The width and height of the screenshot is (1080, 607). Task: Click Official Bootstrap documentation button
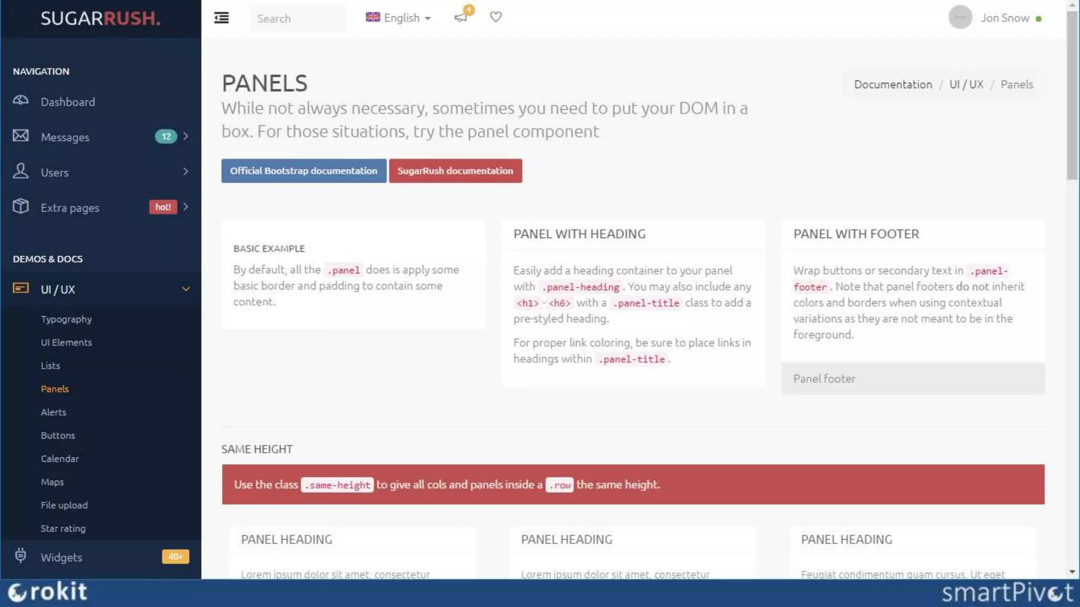point(304,171)
